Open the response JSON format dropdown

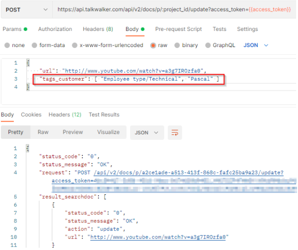pyautogui.click(x=147, y=133)
